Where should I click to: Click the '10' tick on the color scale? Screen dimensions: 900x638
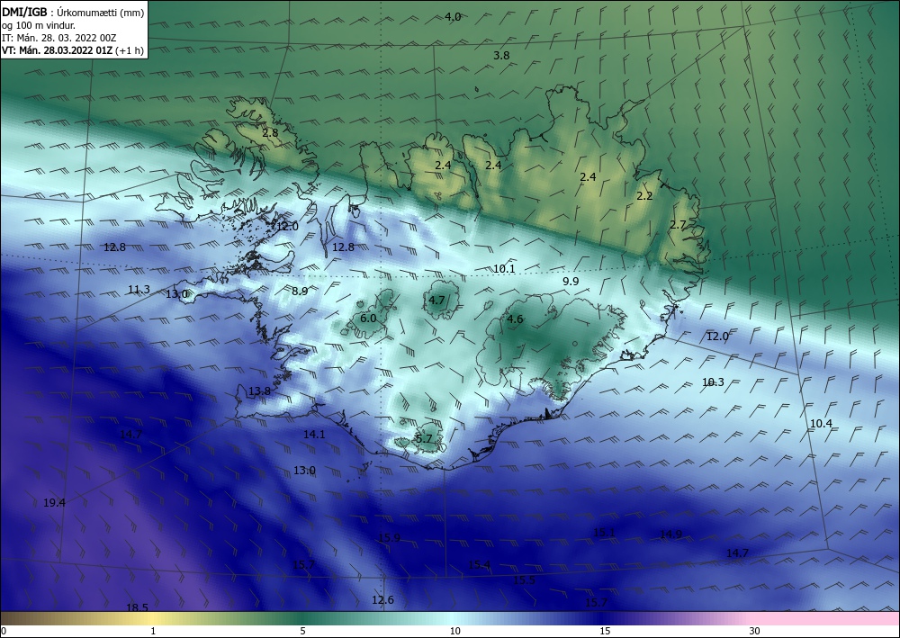pyautogui.click(x=454, y=631)
